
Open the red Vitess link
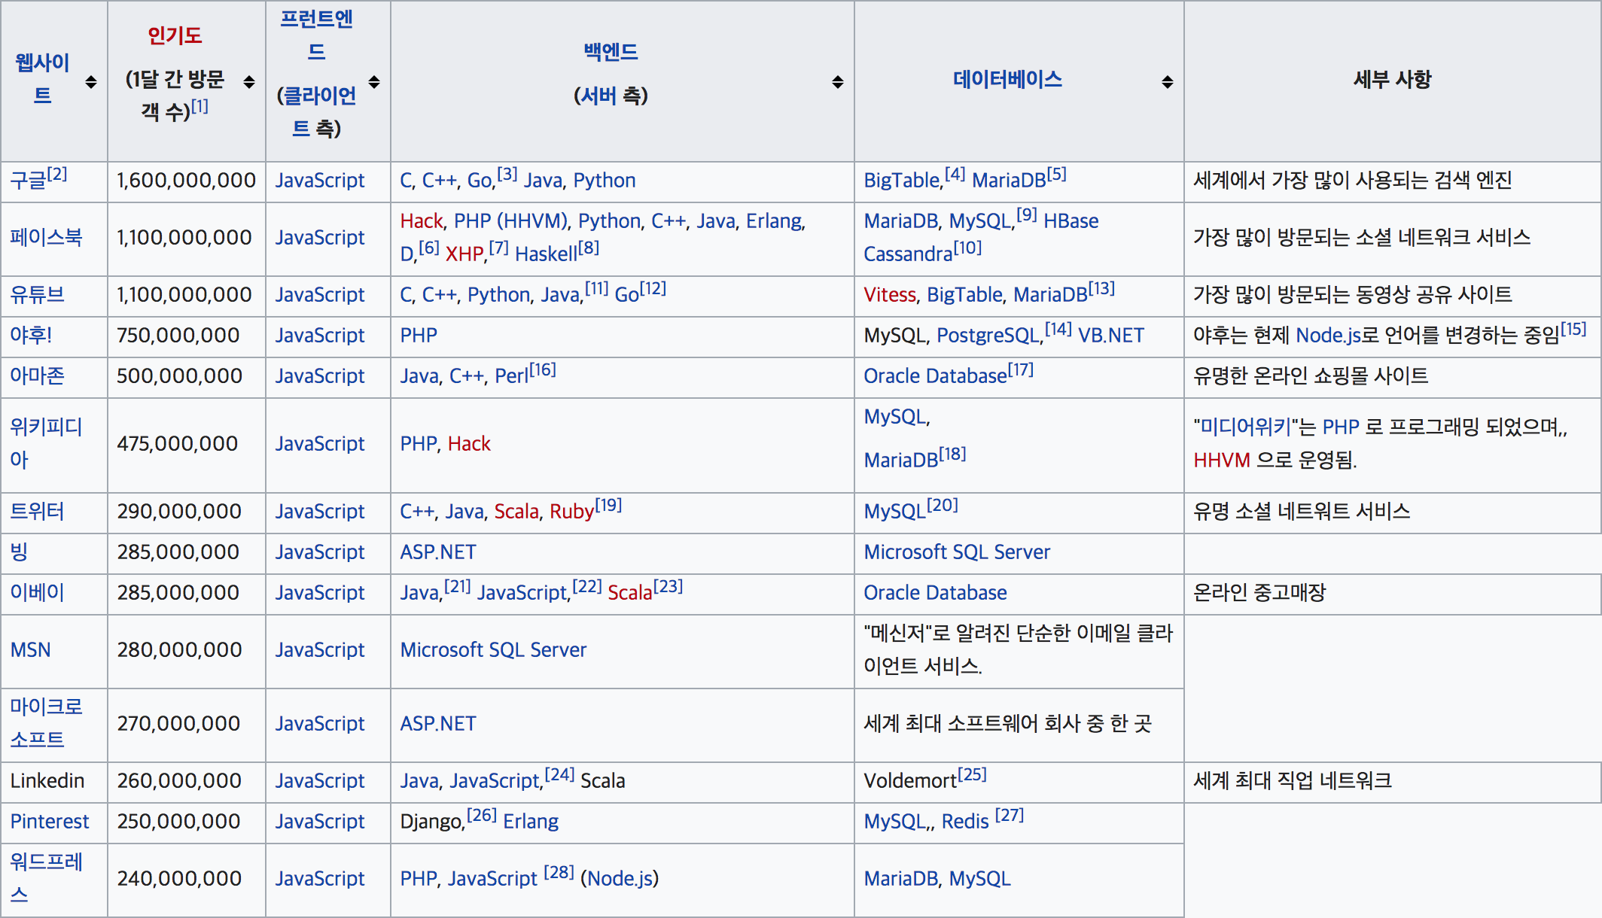889,295
